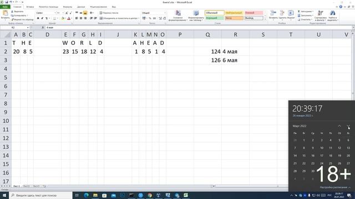Expand the Name Box dropdown arrow
This screenshot has width=355, height=199.
28,28
